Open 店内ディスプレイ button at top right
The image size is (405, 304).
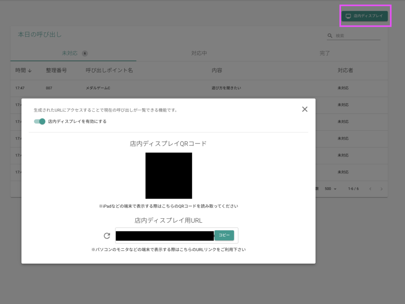(x=364, y=16)
